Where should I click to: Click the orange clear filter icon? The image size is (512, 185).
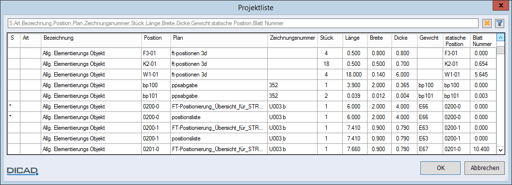(487, 23)
